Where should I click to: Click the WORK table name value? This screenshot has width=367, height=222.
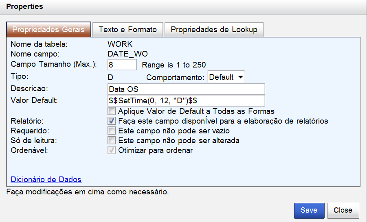(120, 44)
